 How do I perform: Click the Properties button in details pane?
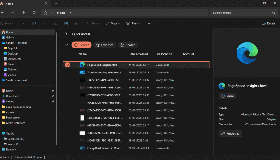point(230,133)
